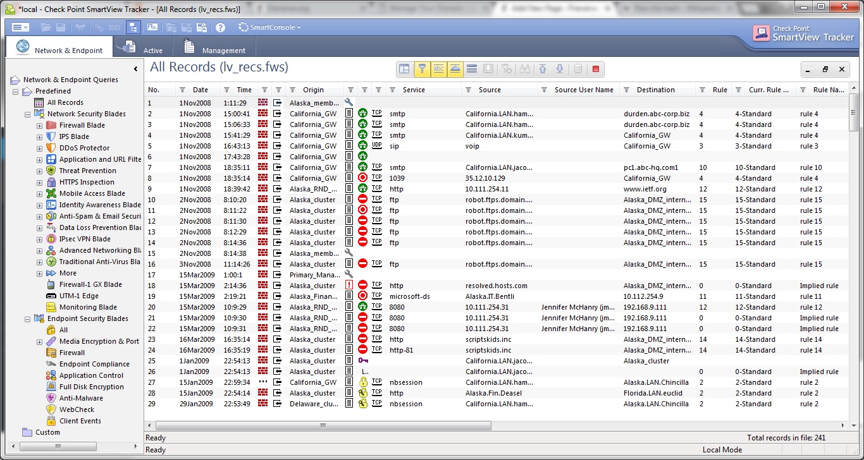Image resolution: width=864 pixels, height=460 pixels.
Task: Open a saved log file
Action: (46, 27)
